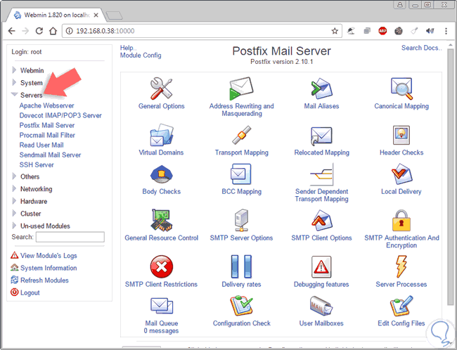Open Dovecot IMAP/POP3 Server link

60,115
